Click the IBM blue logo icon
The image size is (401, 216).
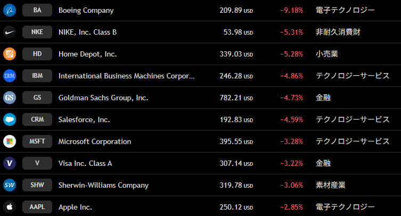coord(10,76)
